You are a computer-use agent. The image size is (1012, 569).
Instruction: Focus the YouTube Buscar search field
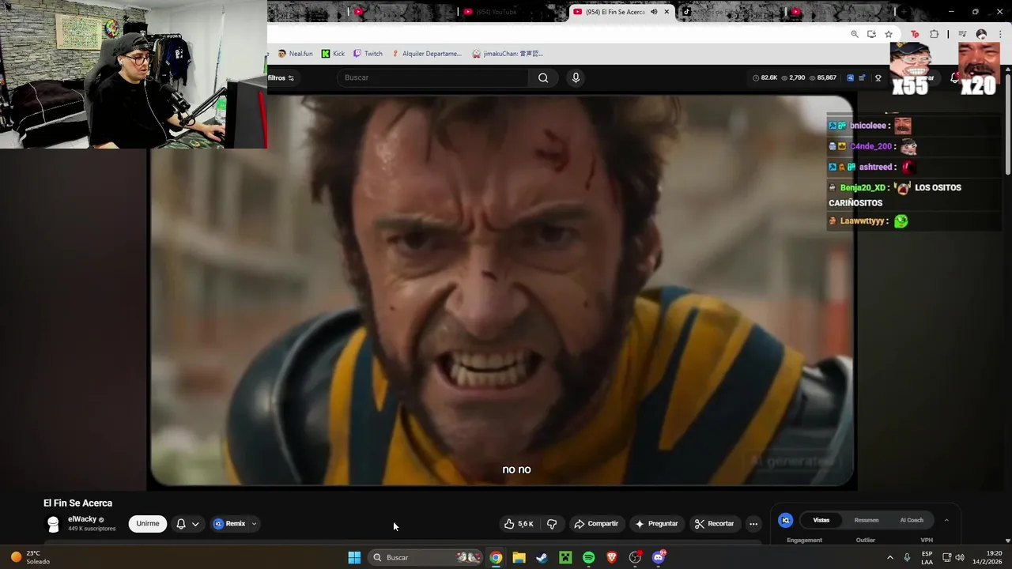pyautogui.click(x=433, y=77)
